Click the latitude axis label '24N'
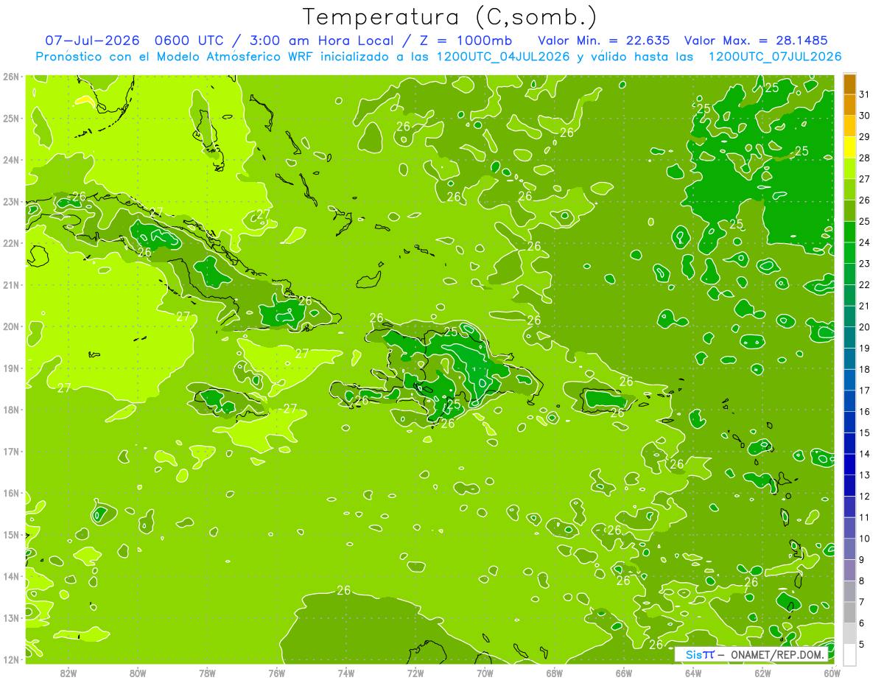Screen dimensions: 884x683 pos(11,160)
